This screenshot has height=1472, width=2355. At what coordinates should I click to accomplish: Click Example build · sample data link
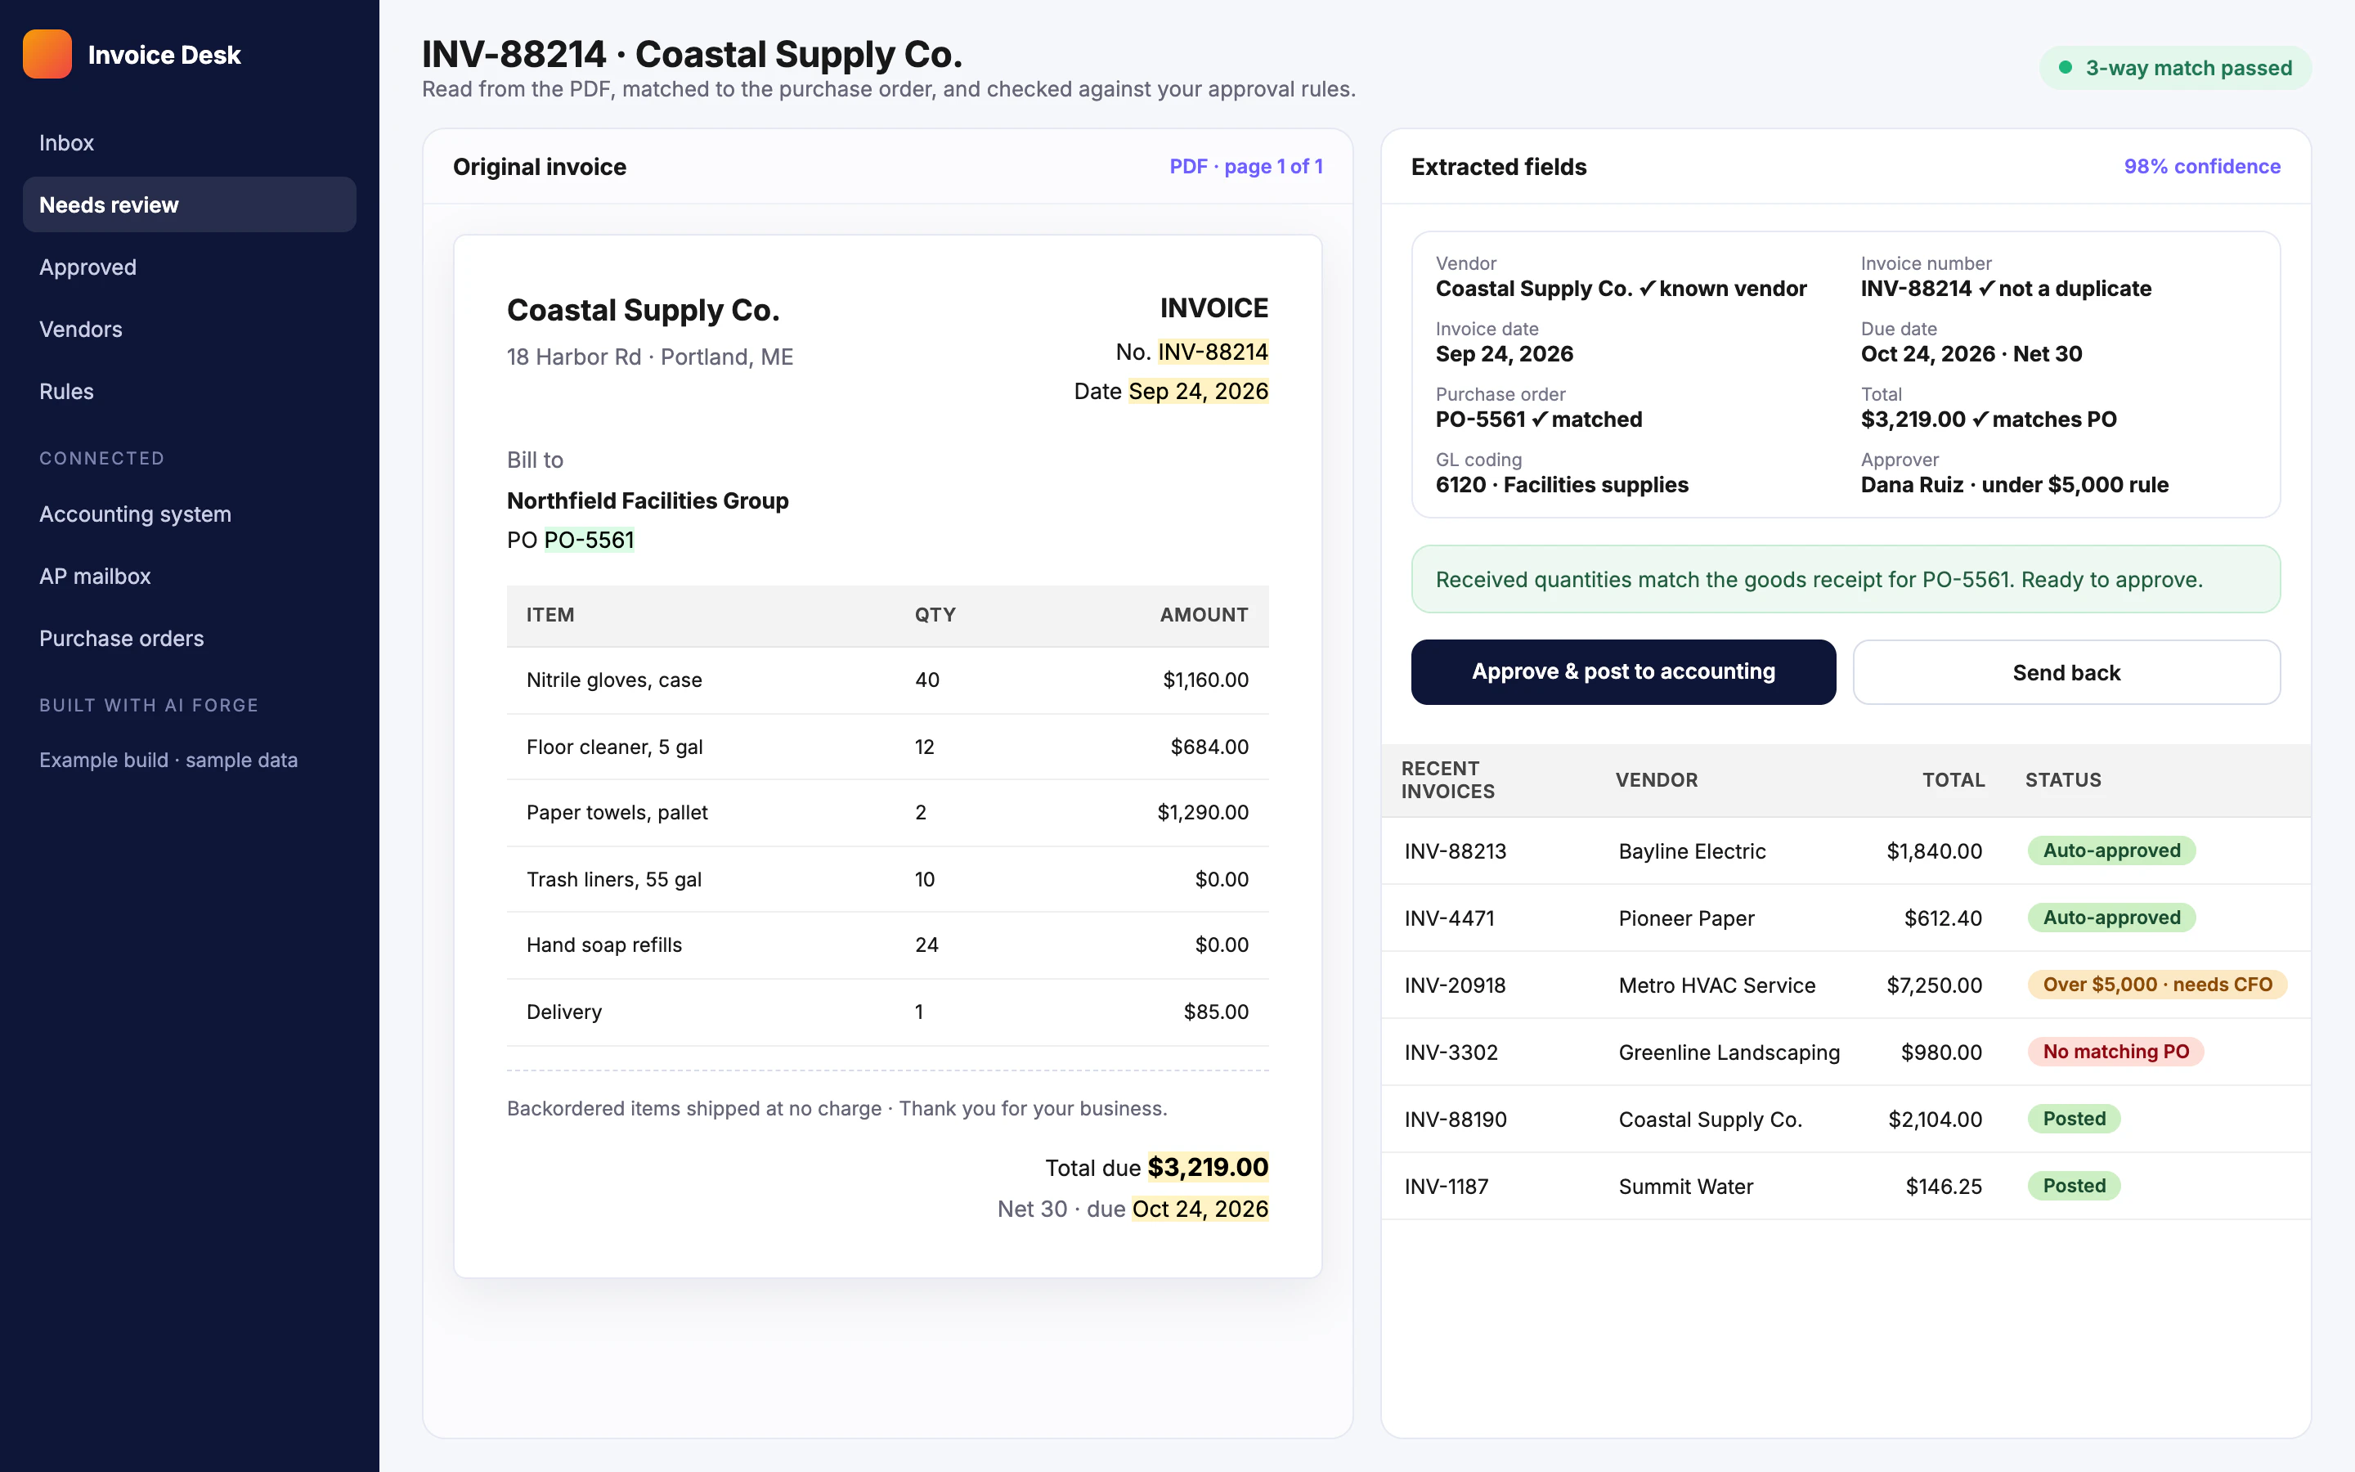pyautogui.click(x=168, y=761)
